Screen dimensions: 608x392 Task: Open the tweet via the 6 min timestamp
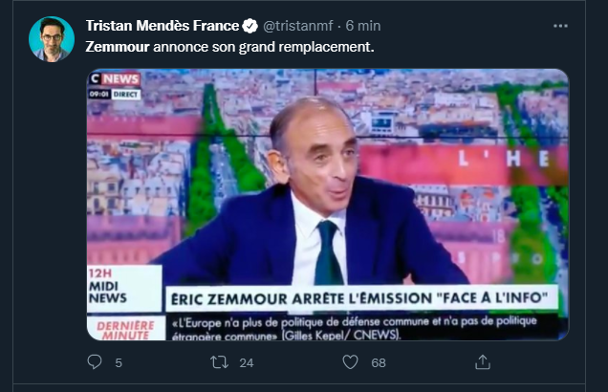(362, 25)
